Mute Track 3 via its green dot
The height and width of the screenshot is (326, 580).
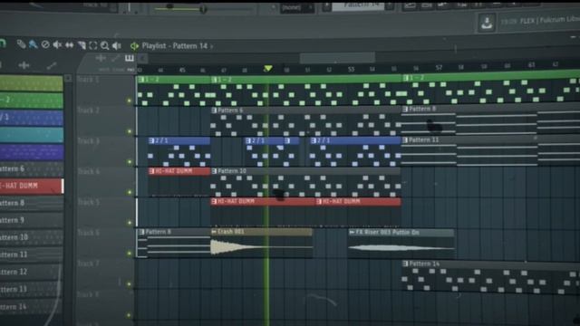coord(129,162)
